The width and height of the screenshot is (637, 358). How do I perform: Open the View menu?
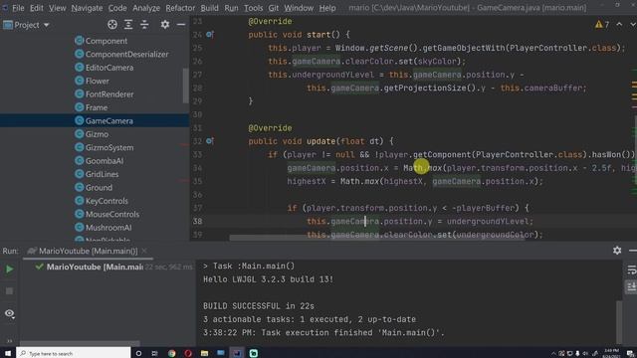pos(58,8)
